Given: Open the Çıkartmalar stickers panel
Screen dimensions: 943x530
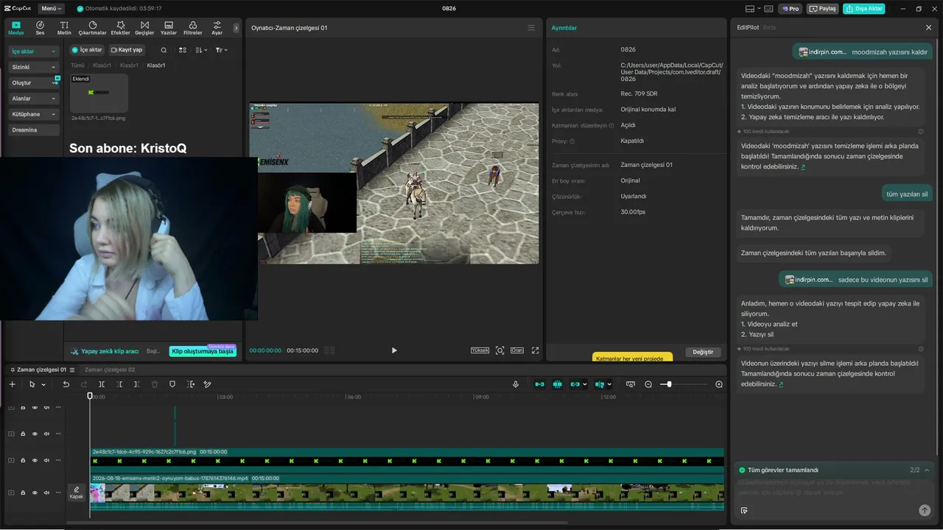Looking at the screenshot, I should pos(92,28).
